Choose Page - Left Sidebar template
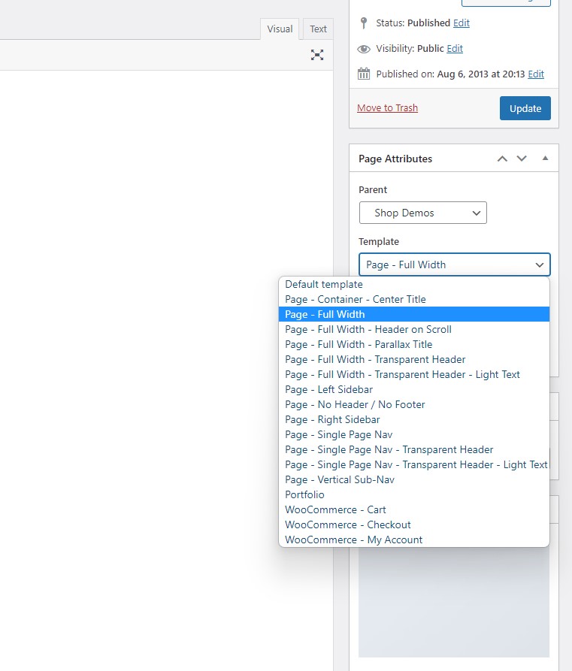This screenshot has height=671, width=572. click(414, 389)
